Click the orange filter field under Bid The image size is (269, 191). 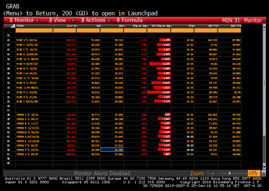pos(88,31)
